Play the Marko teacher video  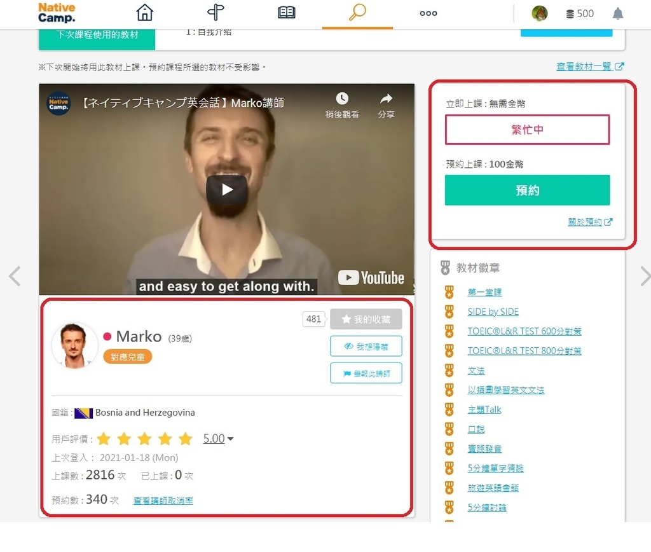pyautogui.click(x=227, y=190)
